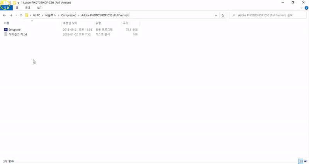Expand the ribbon with the chevron
Viewport: 309px width, 164px height.
pyautogui.click(x=301, y=8)
